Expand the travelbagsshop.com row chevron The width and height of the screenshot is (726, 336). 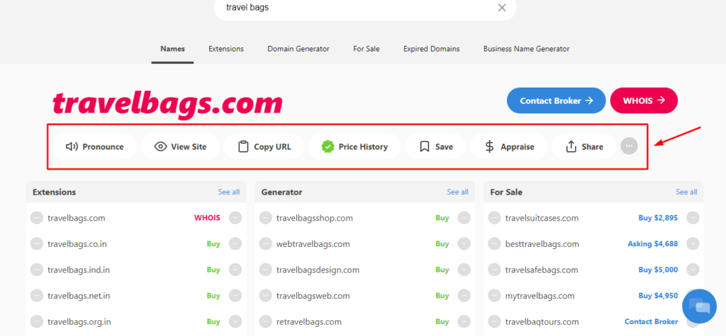[464, 218]
